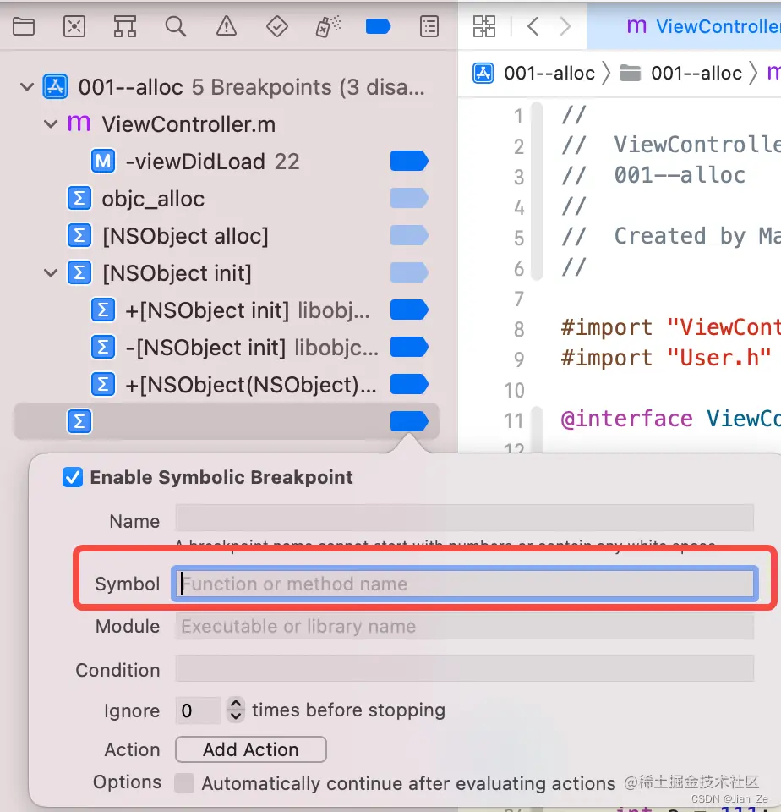Open the Find navigator magnifier icon
This screenshot has width=781, height=812.
click(x=176, y=26)
